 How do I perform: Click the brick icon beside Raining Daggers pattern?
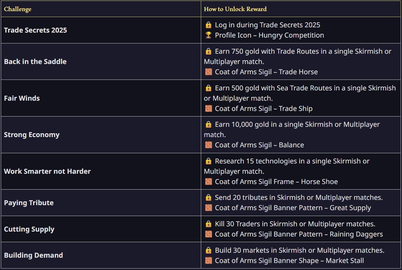208,234
